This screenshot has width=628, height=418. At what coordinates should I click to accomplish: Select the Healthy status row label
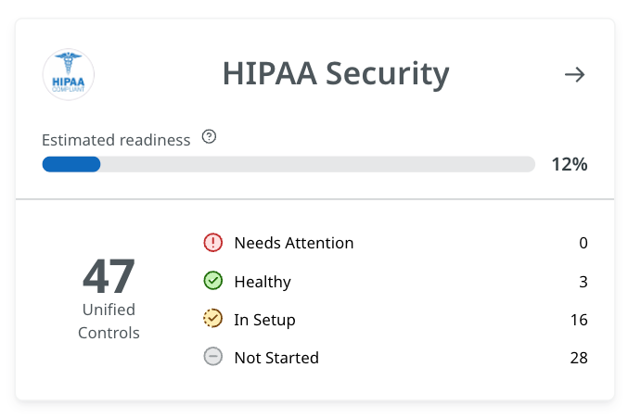(x=263, y=282)
